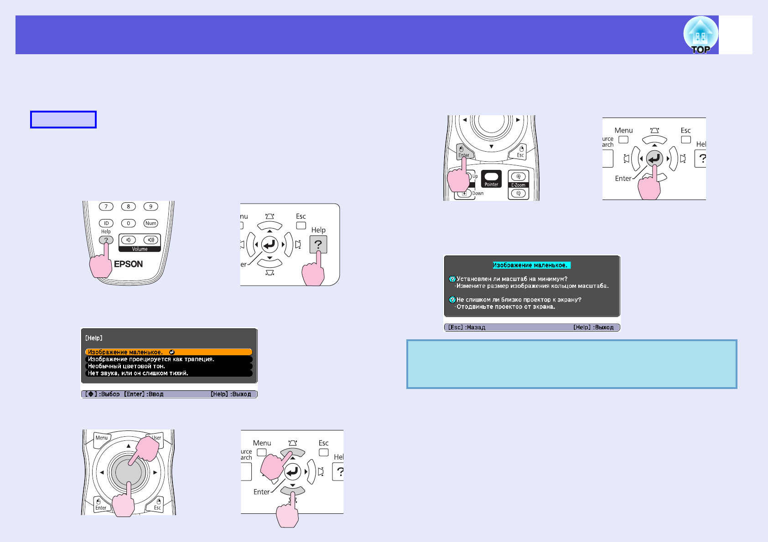Click the light blue note box
768x542 pixels.
tap(571, 364)
